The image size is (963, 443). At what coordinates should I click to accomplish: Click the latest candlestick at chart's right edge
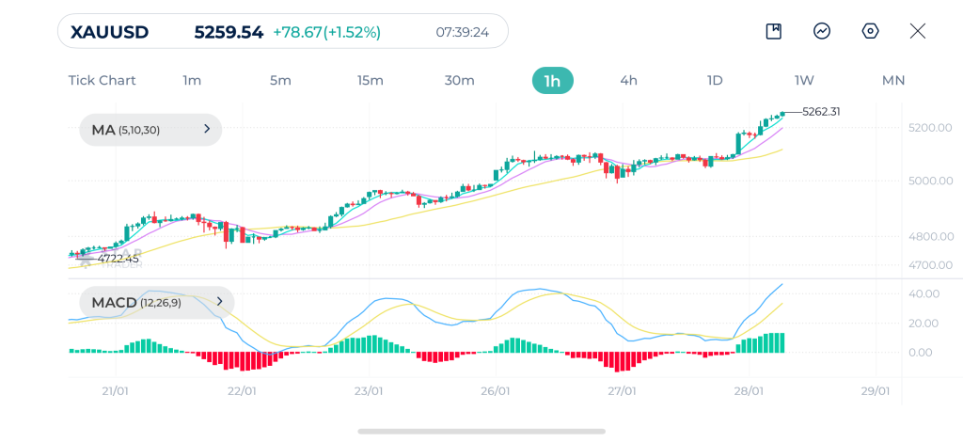pyautogui.click(x=782, y=114)
